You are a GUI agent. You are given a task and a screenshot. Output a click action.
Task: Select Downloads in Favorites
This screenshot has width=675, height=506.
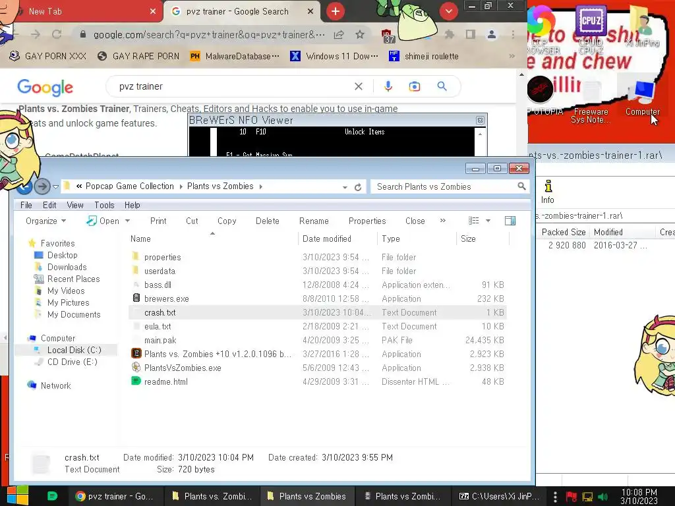(x=67, y=267)
